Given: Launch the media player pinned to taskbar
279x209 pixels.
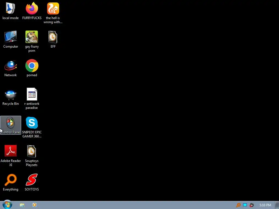Looking at the screenshot, I should pos(35,205).
